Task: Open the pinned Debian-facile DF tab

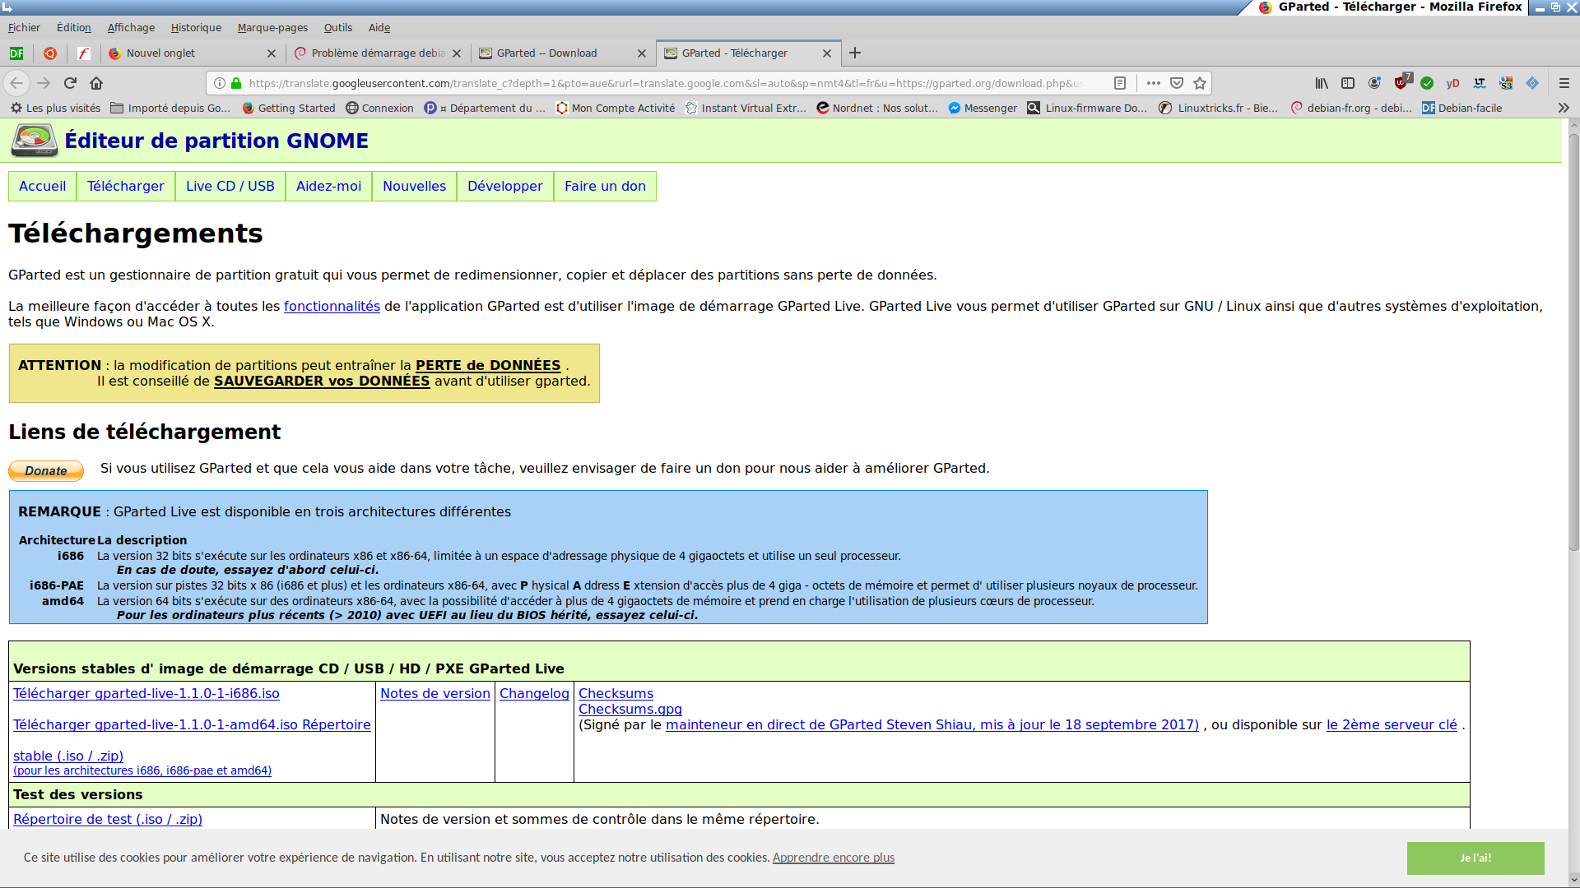Action: (x=16, y=53)
